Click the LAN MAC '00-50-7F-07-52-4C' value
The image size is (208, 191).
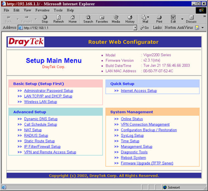158,71
